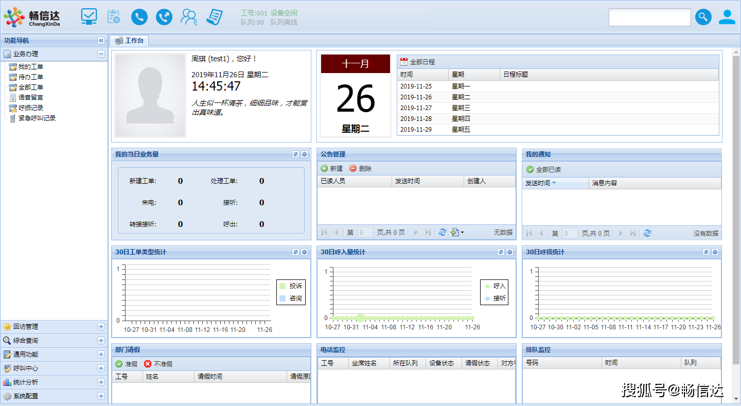The width and height of the screenshot is (741, 406).
Task: Open 语音留言 in the tree
Action: coord(31,98)
